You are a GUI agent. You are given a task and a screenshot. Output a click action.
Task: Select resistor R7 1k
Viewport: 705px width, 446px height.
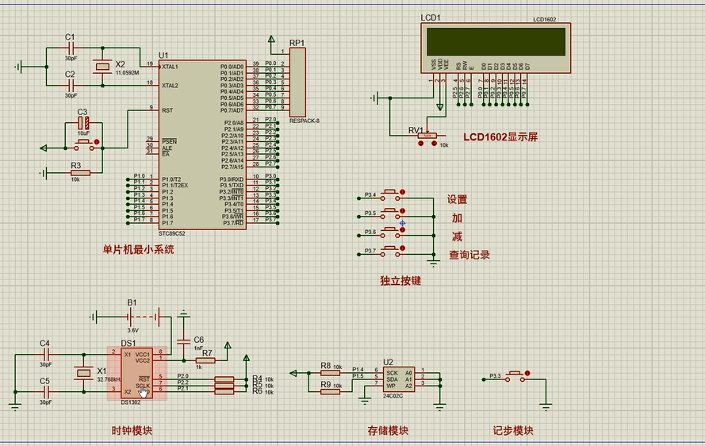(x=205, y=360)
